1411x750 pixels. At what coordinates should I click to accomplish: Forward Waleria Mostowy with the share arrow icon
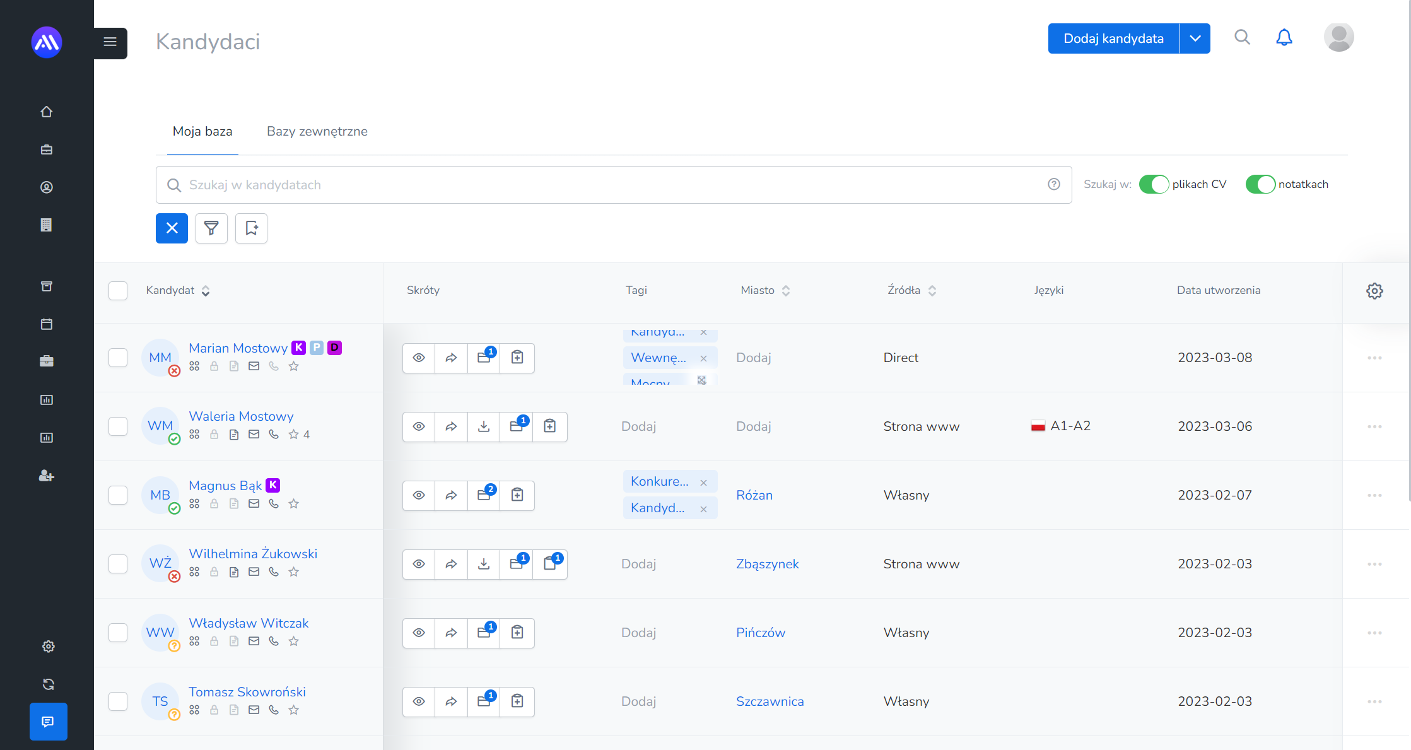click(451, 426)
